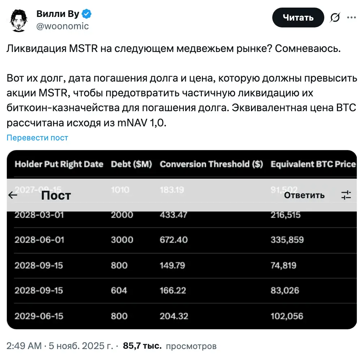Click the Перевести пост link
The width and height of the screenshot is (364, 357).
(x=37, y=138)
